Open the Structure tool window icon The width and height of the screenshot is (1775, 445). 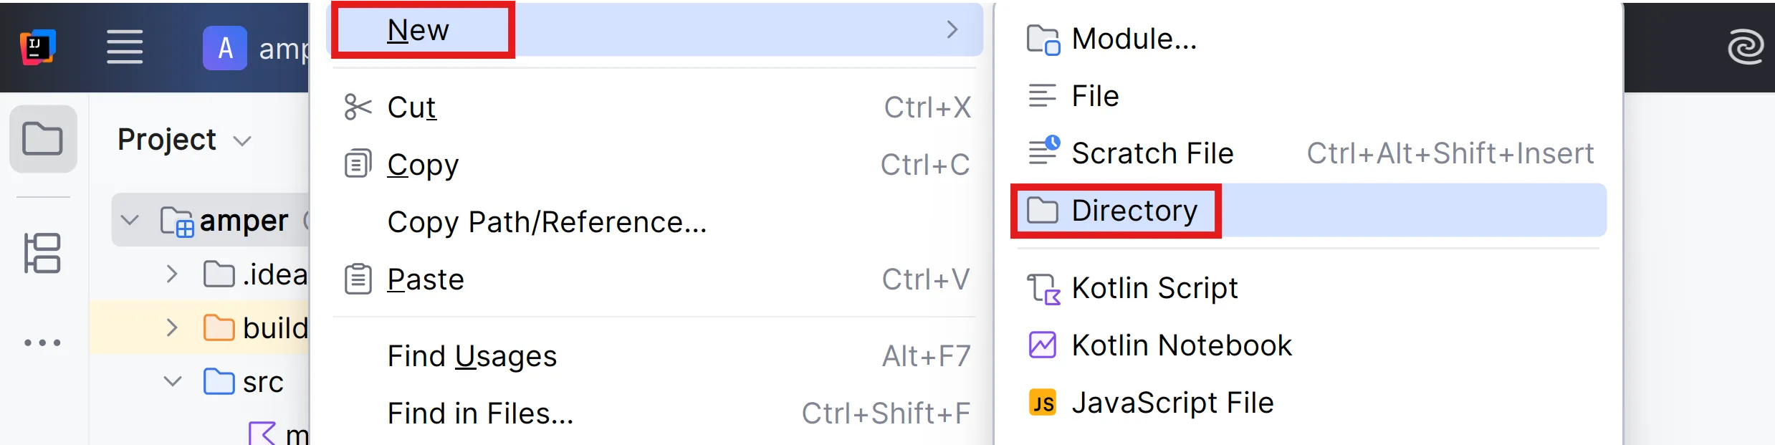point(43,253)
